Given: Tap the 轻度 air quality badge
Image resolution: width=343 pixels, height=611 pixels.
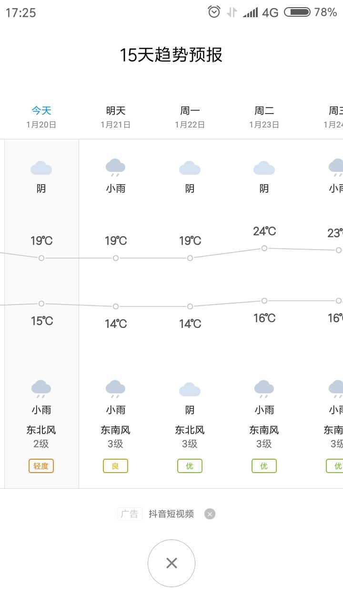Looking at the screenshot, I should pyautogui.click(x=41, y=466).
